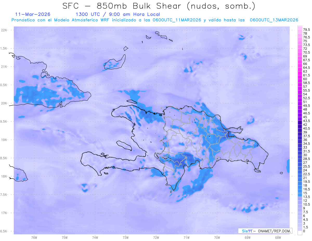Click the 22N latitude label

point(4,30)
